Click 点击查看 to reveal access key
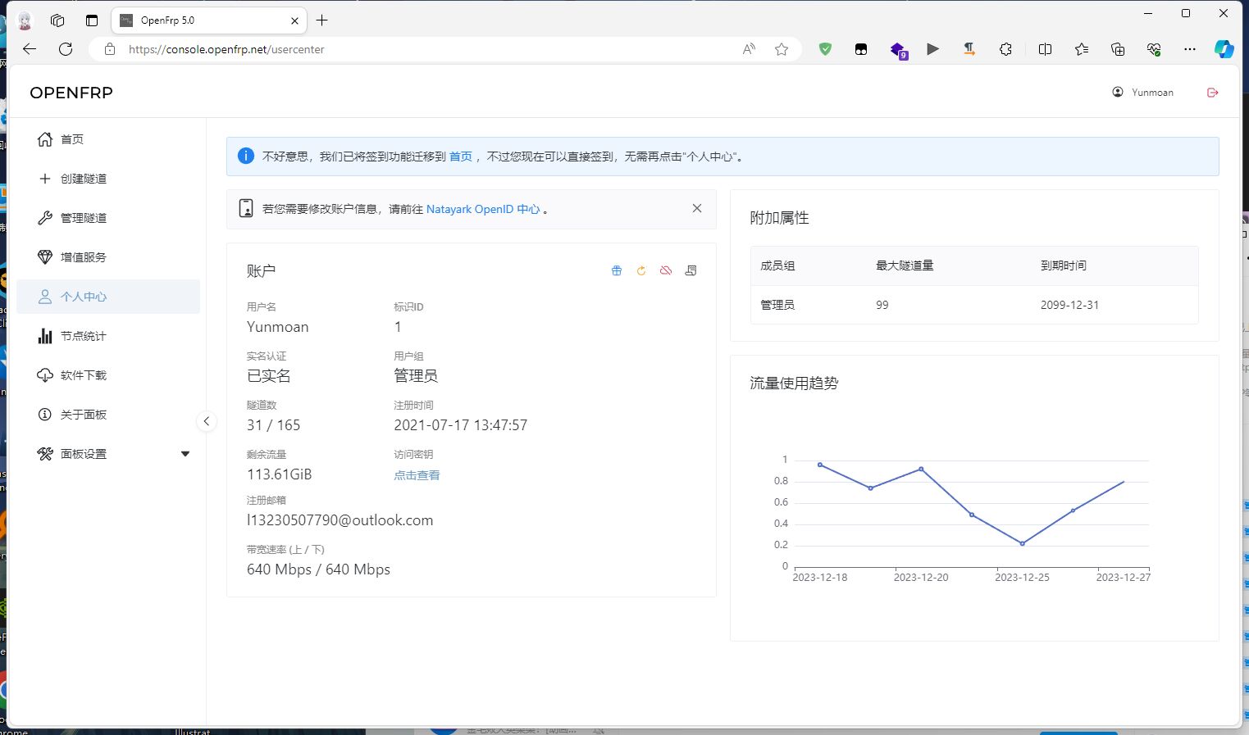The height and width of the screenshot is (735, 1249). [x=417, y=475]
